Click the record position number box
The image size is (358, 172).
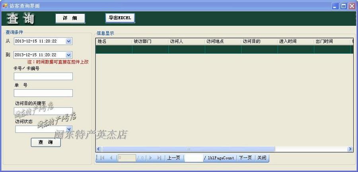(127, 158)
